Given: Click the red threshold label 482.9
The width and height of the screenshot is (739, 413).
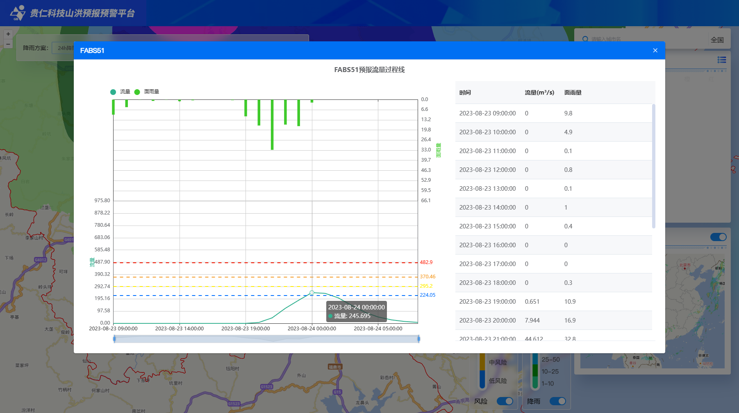Looking at the screenshot, I should 426,262.
